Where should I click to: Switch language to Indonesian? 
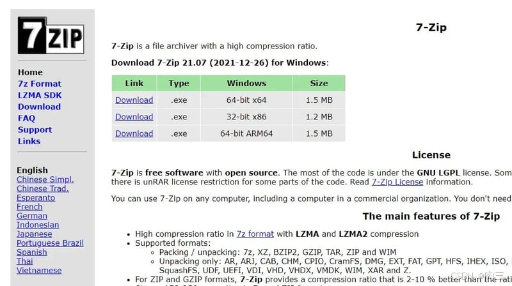point(38,225)
